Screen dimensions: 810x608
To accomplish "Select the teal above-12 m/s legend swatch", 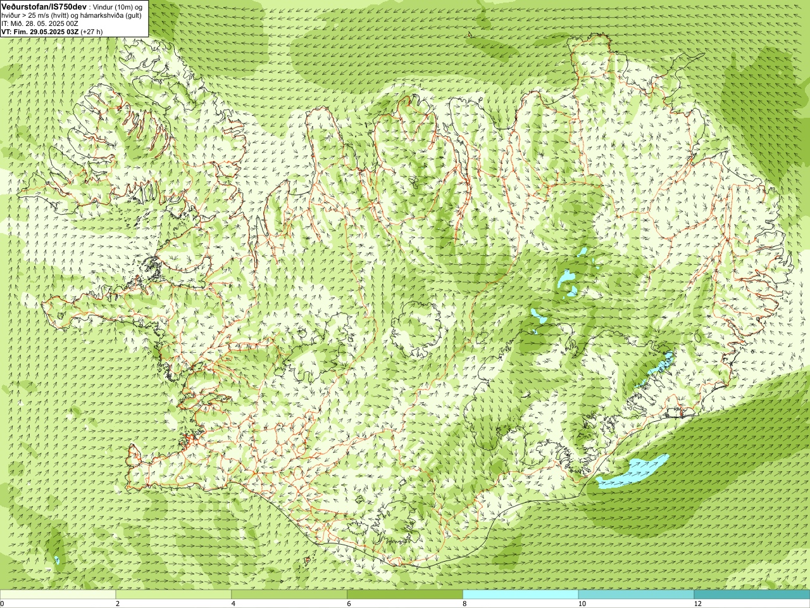I will point(752,595).
